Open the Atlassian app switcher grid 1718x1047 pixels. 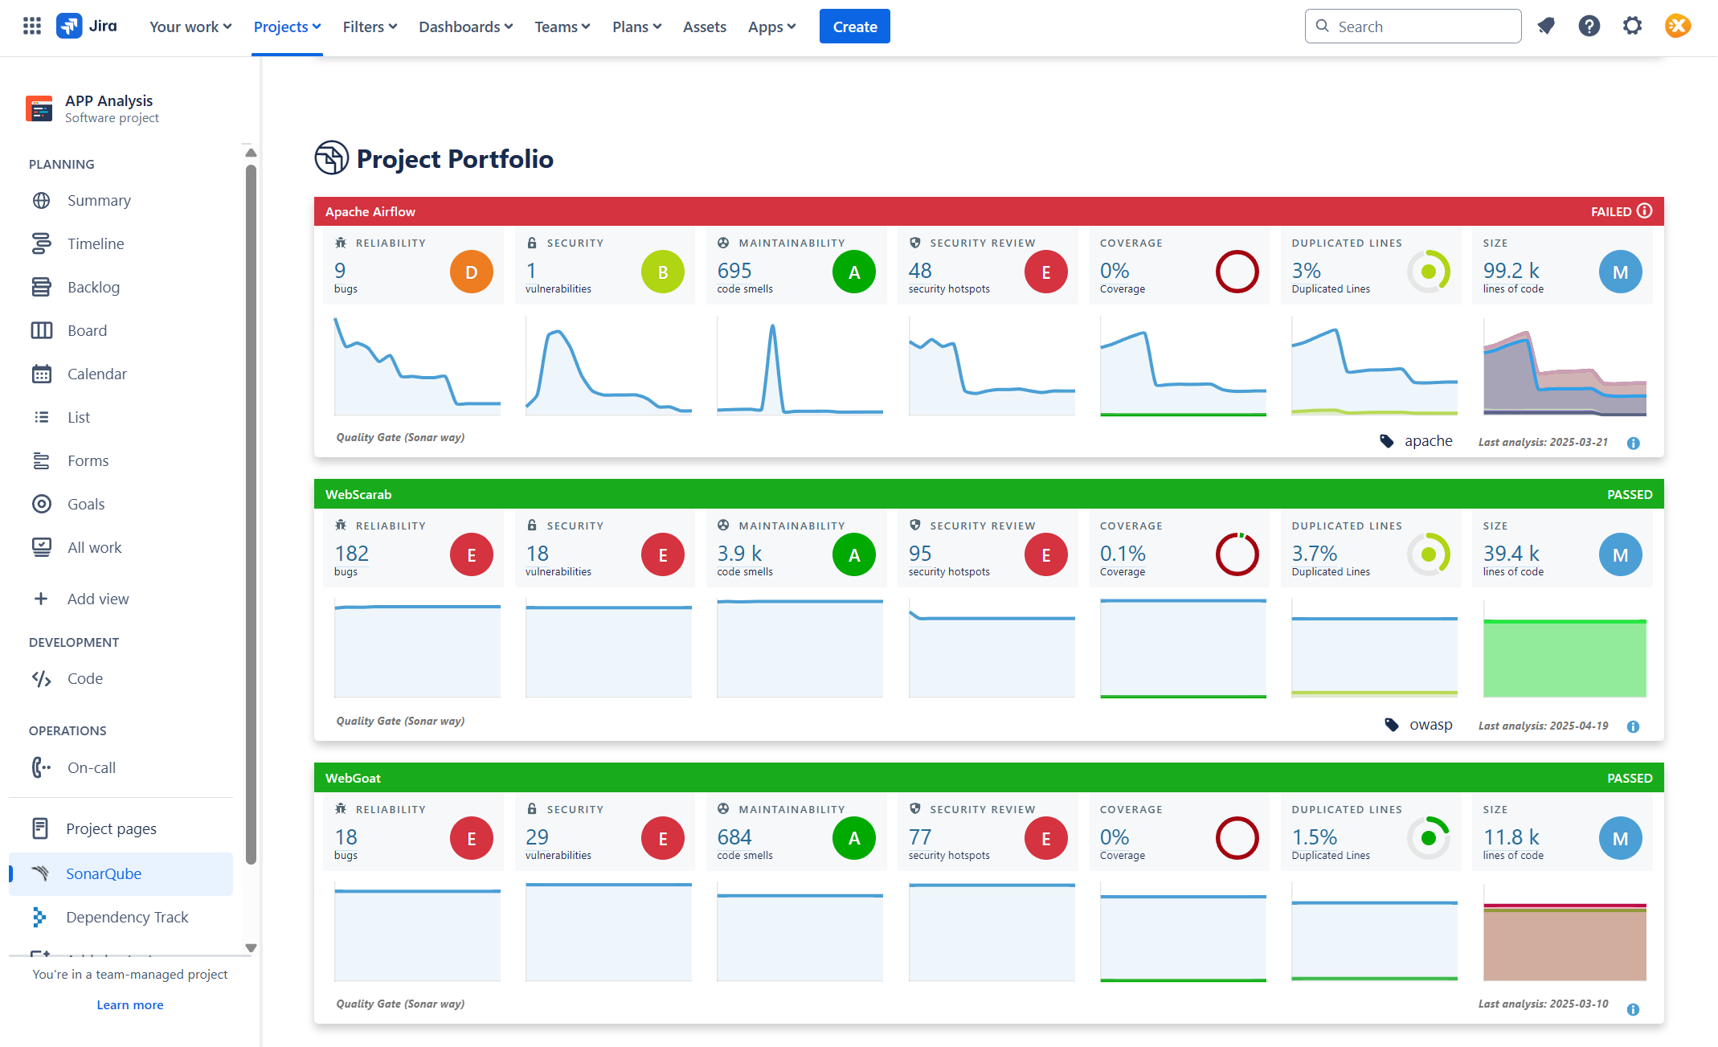point(31,25)
